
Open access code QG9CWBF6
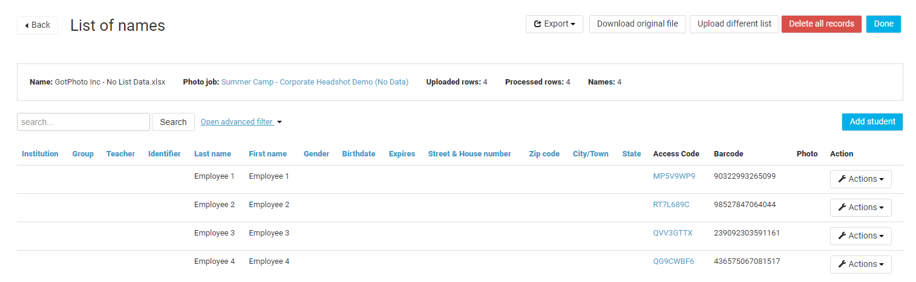(x=673, y=261)
